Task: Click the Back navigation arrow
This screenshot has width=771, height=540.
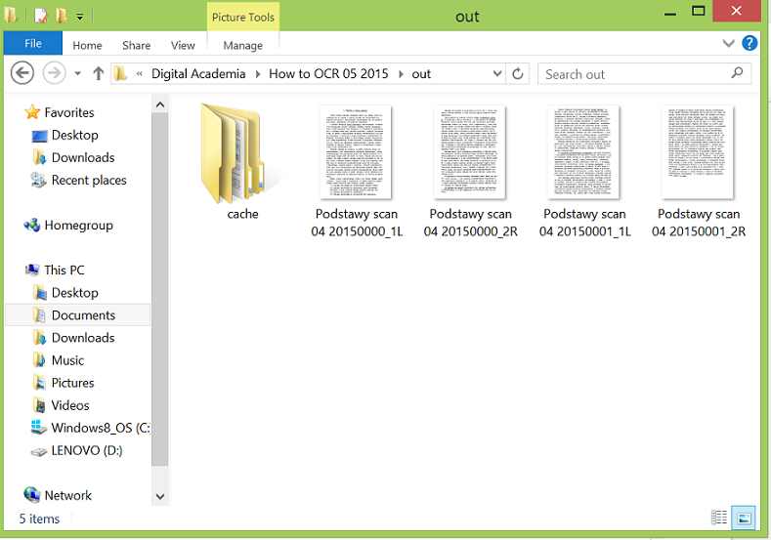Action: tap(21, 73)
